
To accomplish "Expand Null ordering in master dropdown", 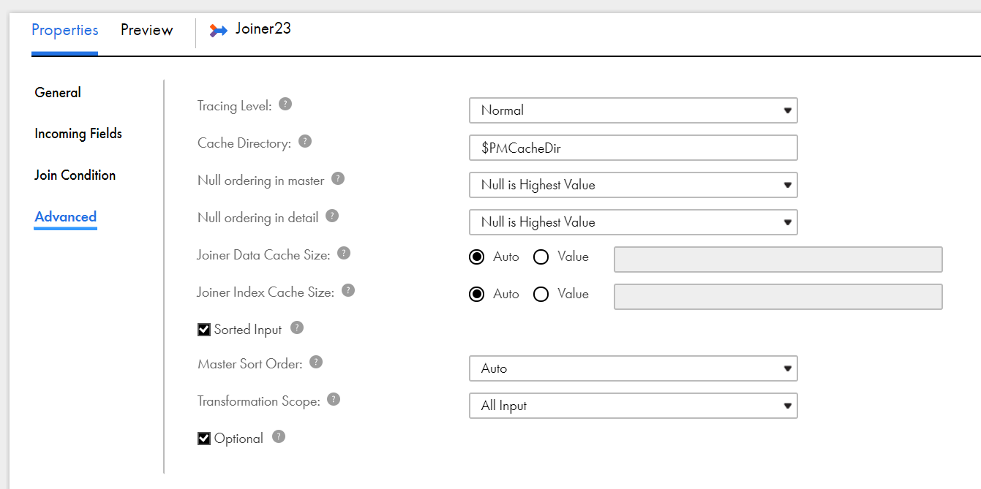I will coord(633,185).
